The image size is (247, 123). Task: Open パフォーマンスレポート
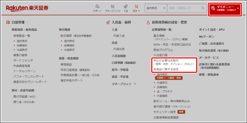click(29, 77)
